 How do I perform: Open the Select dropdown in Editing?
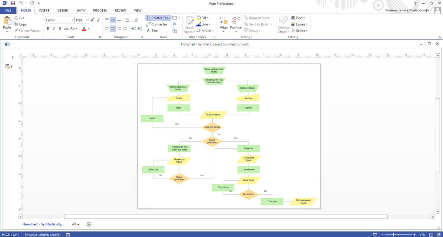pos(299,31)
